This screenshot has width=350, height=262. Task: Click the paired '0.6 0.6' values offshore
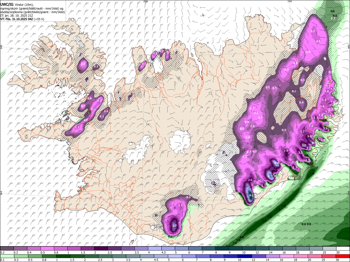pos(306,224)
